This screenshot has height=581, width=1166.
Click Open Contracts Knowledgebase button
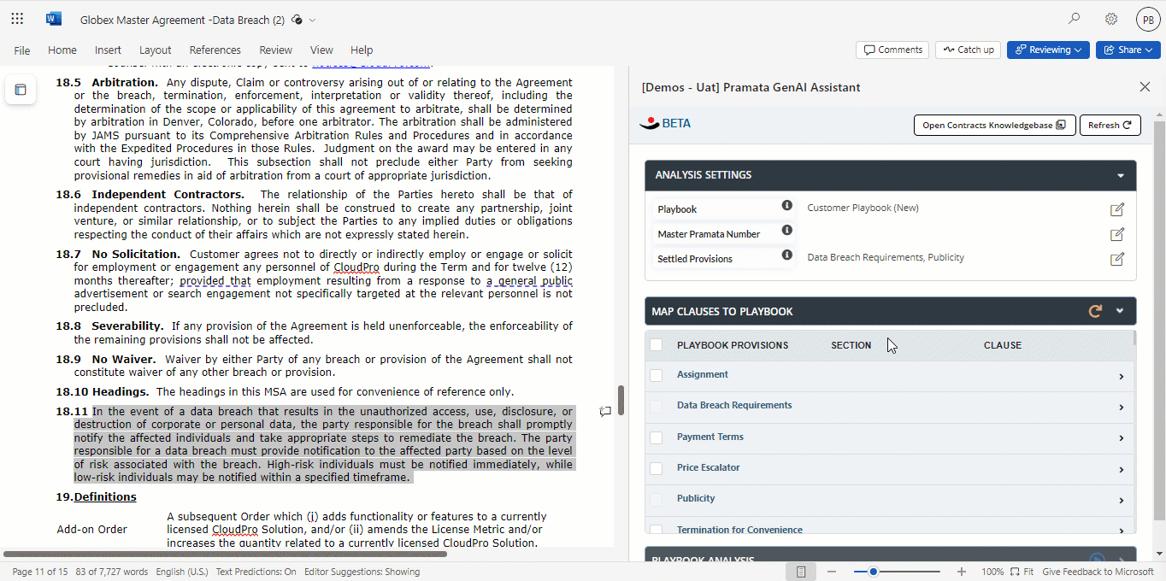(x=994, y=125)
